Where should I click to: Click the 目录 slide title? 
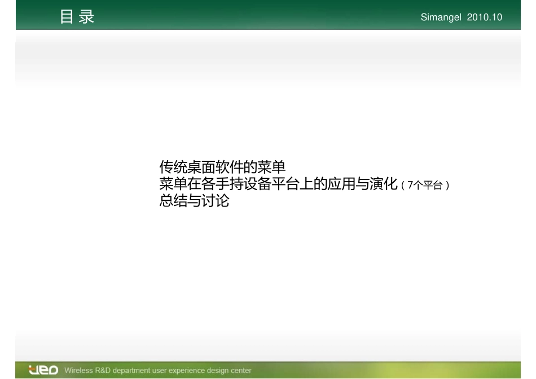pyautogui.click(x=77, y=17)
